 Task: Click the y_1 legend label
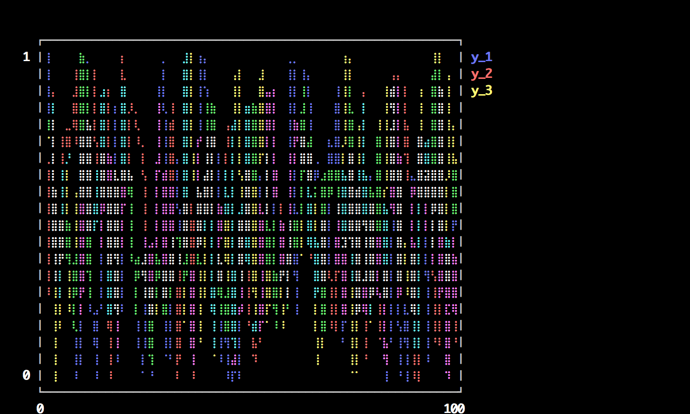click(481, 57)
